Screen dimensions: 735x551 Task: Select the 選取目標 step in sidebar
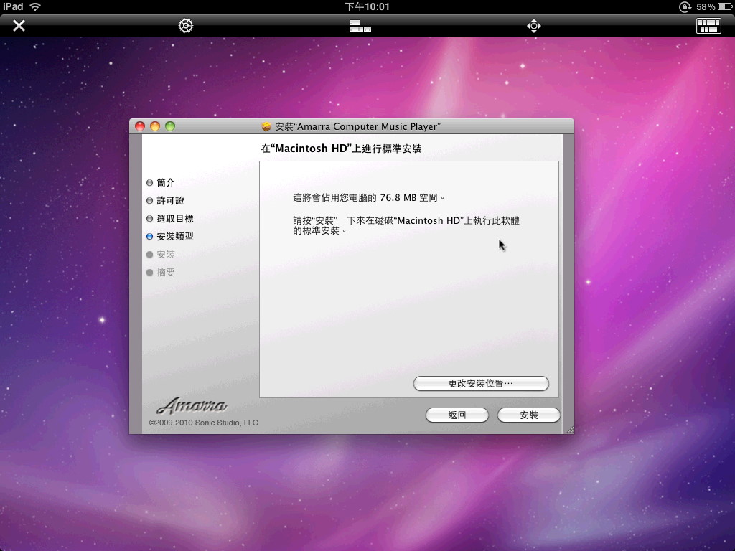coord(170,218)
